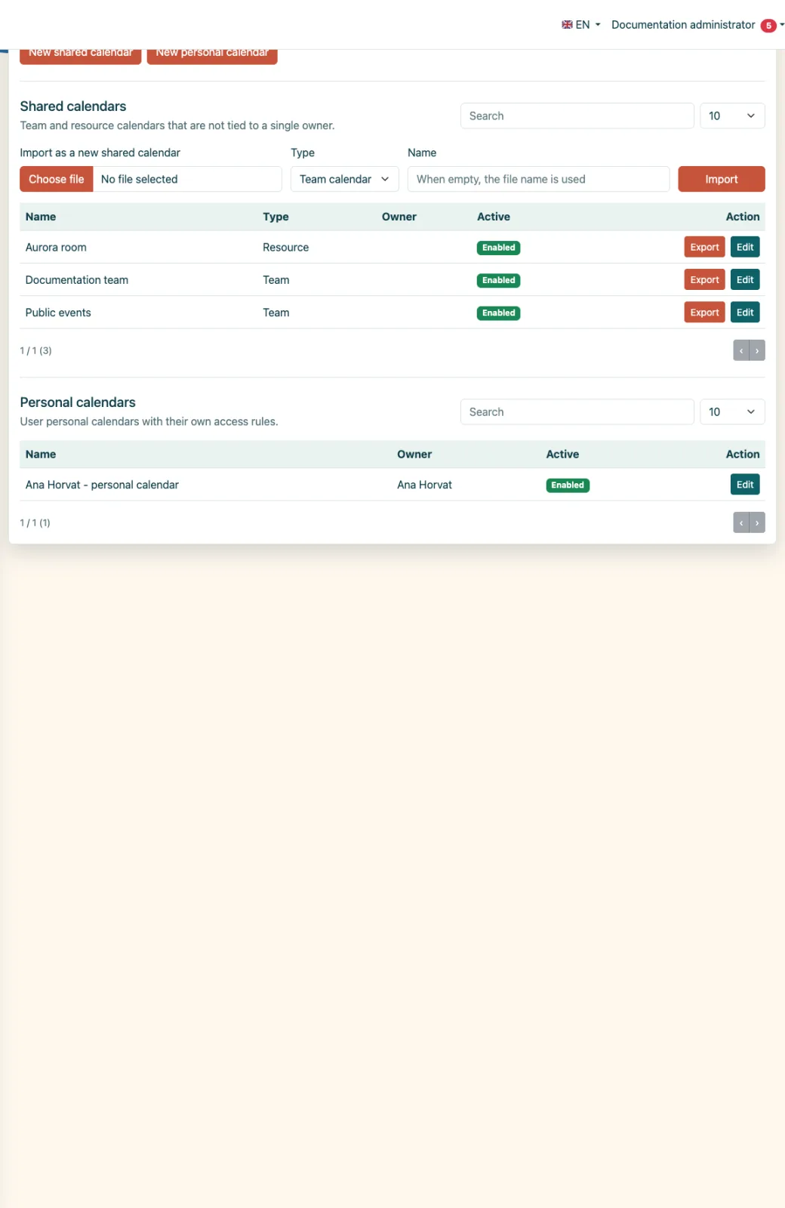Go to previous page of personal calendars

[x=741, y=522]
